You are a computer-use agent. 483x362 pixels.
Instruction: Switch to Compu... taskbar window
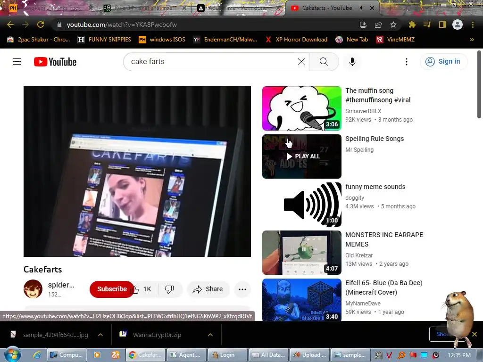pyautogui.click(x=67, y=355)
